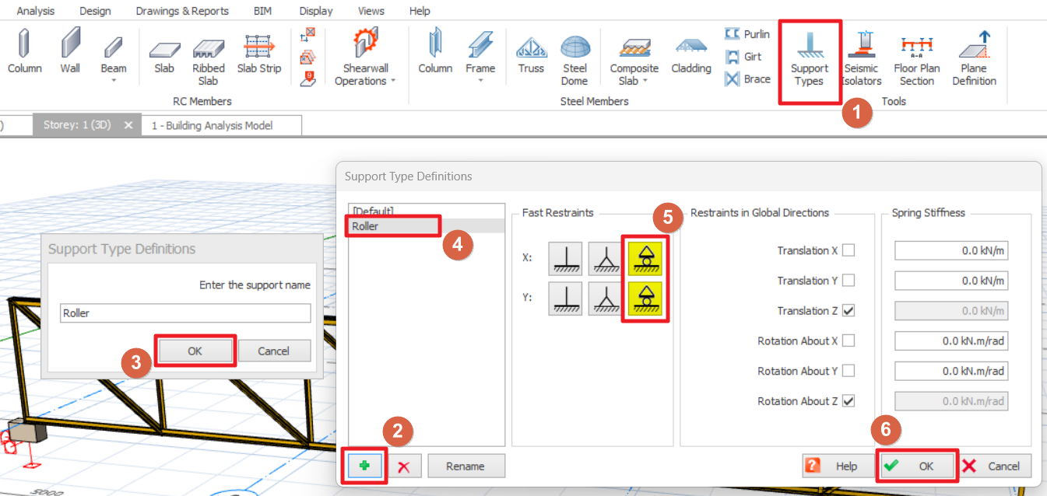The image size is (1047, 496).
Task: Click the Rename button
Action: point(466,466)
